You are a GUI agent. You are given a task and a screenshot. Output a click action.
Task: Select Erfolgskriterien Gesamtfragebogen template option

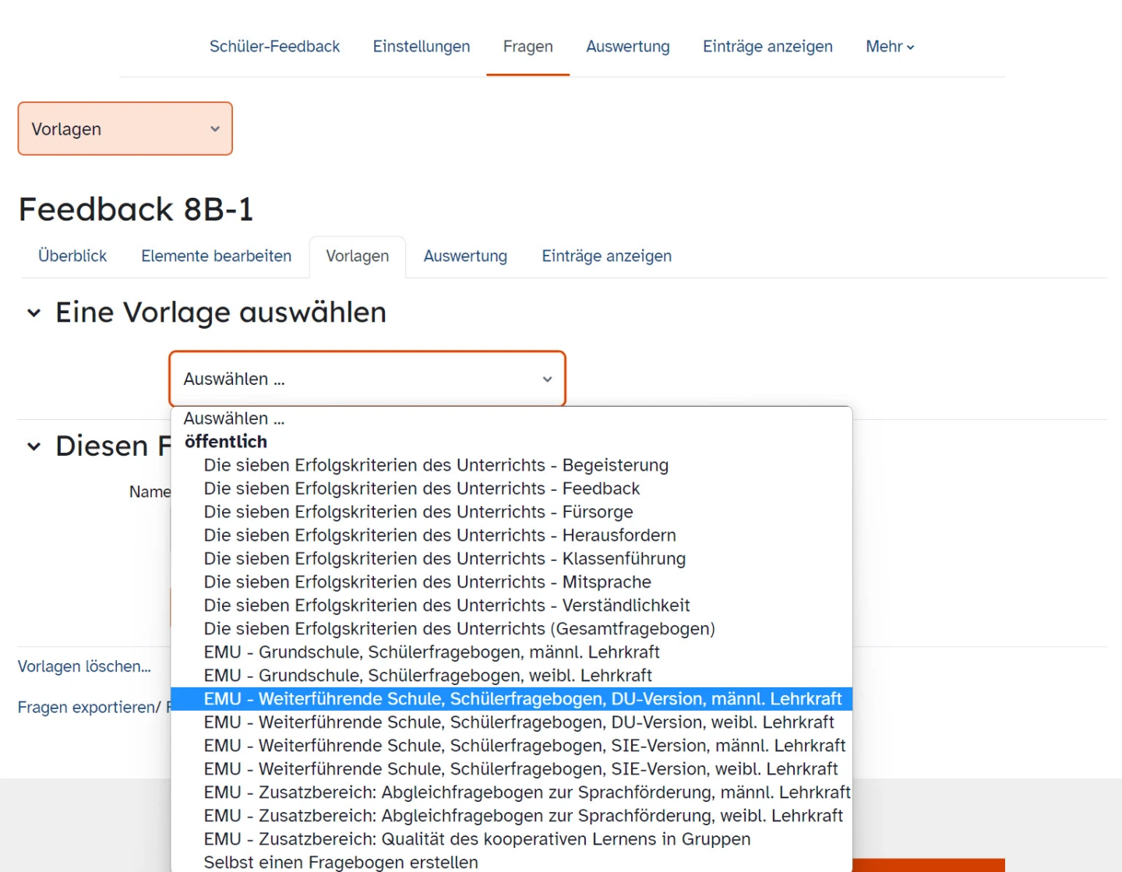(459, 629)
